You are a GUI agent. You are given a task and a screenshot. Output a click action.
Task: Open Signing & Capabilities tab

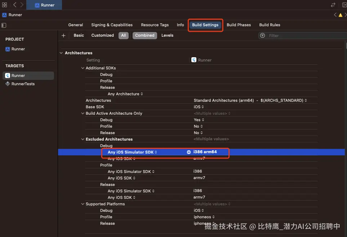112,25
